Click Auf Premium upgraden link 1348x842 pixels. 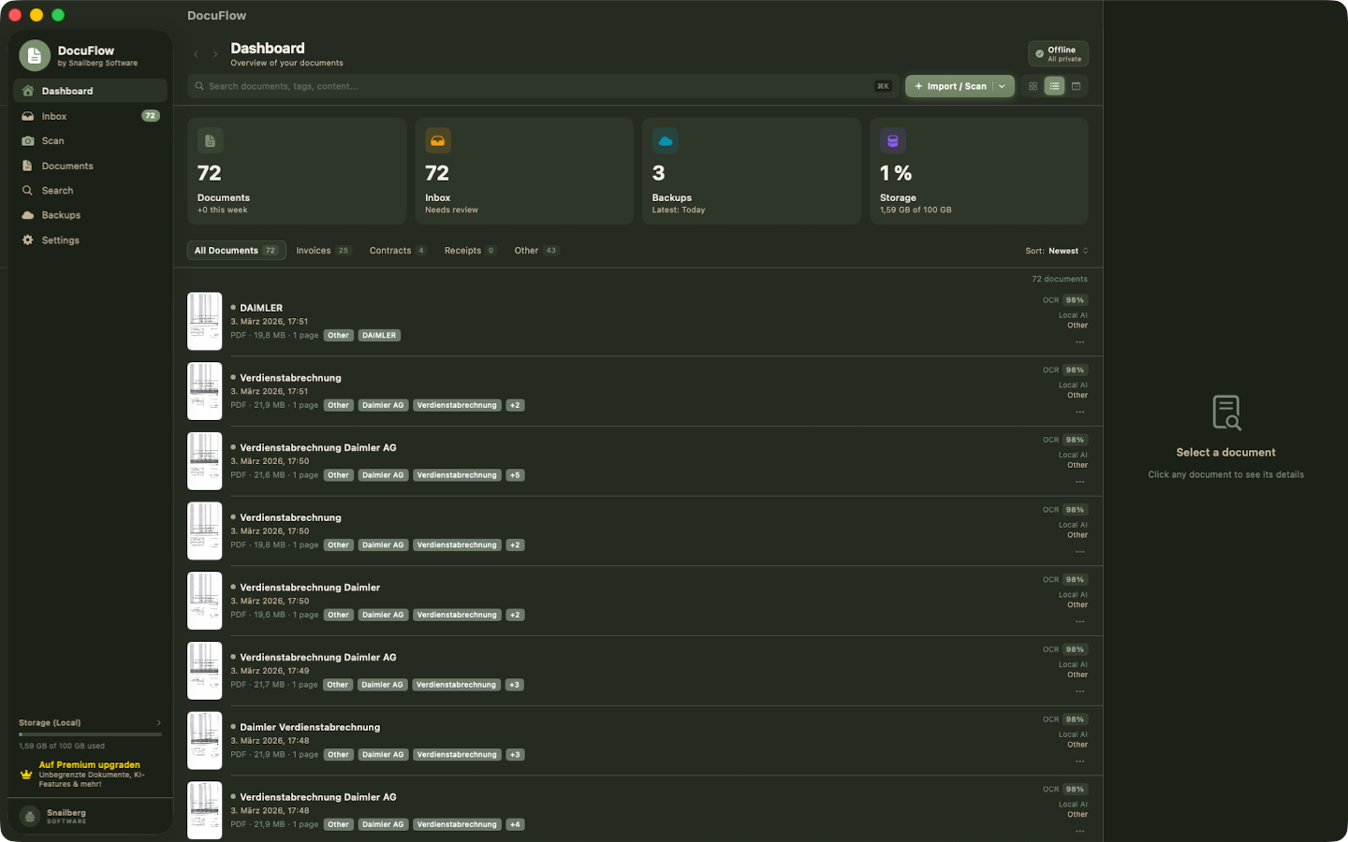[90, 765]
